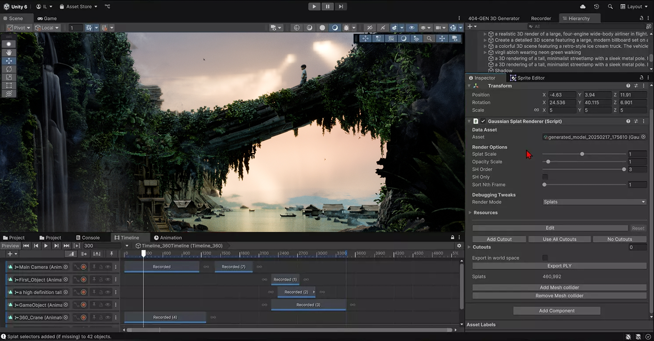The height and width of the screenshot is (341, 654).
Task: Click the Add Component button
Action: pos(557,311)
